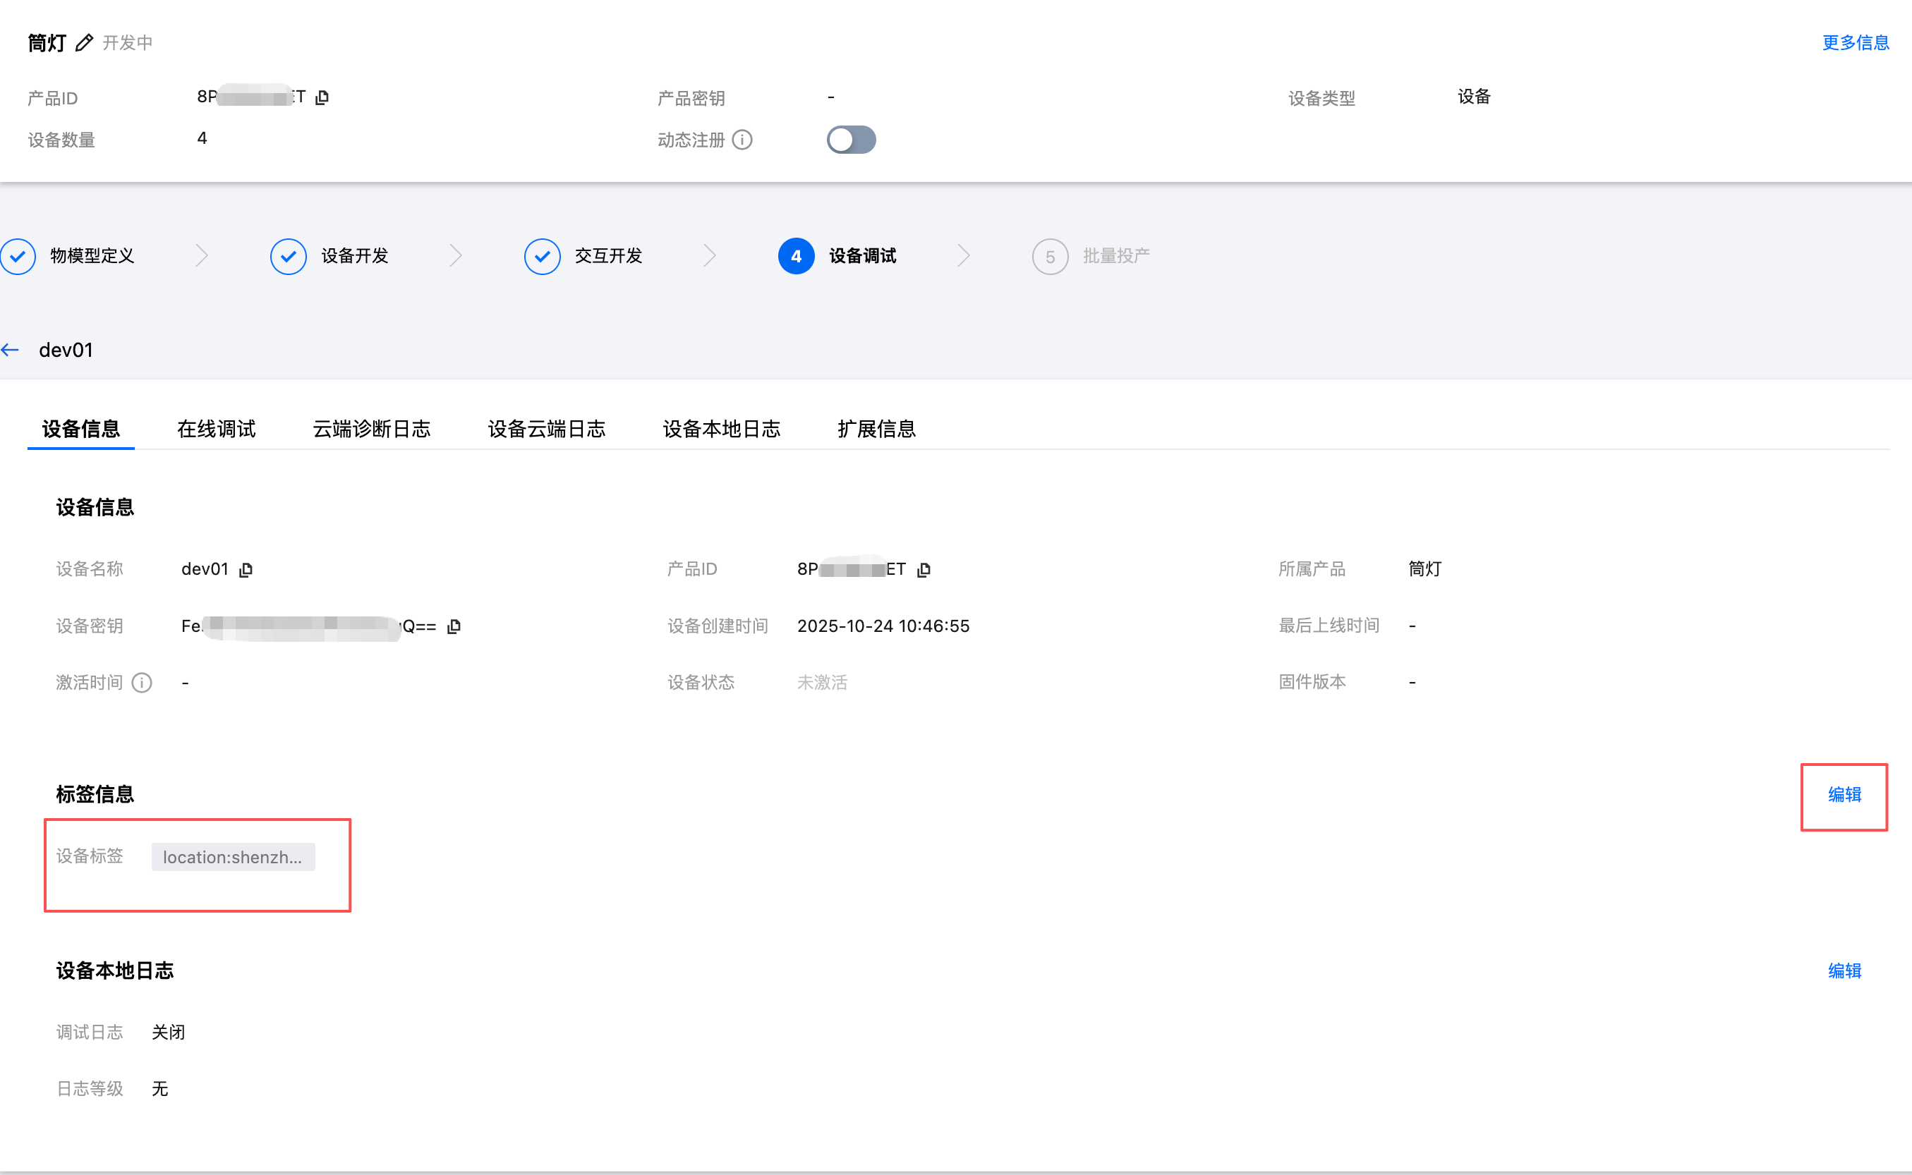Click the pencil edit icon beside 筒灯

tap(84, 43)
